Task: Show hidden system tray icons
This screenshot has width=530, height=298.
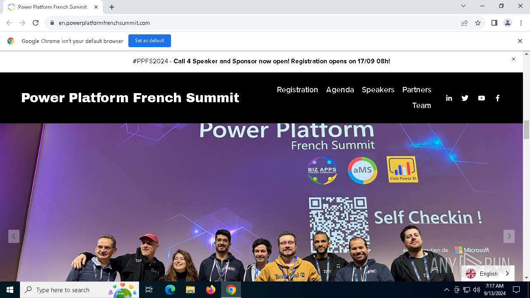Action: click(446, 290)
